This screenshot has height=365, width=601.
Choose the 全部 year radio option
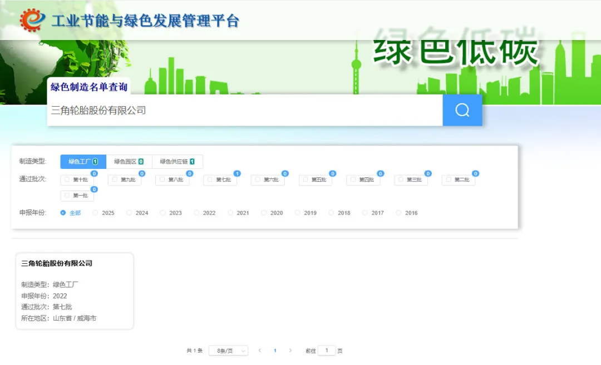[x=63, y=213]
